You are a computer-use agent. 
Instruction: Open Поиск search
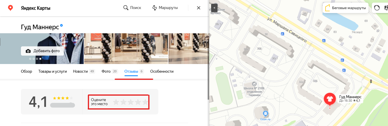[x=132, y=8]
